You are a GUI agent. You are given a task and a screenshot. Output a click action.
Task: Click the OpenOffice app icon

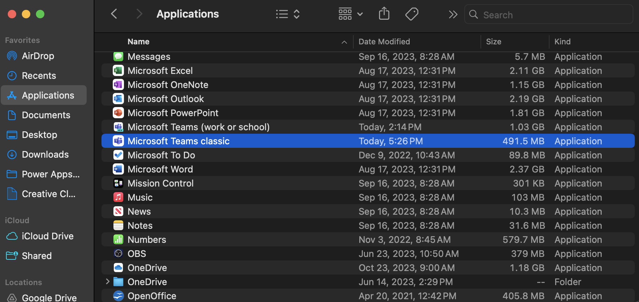118,296
